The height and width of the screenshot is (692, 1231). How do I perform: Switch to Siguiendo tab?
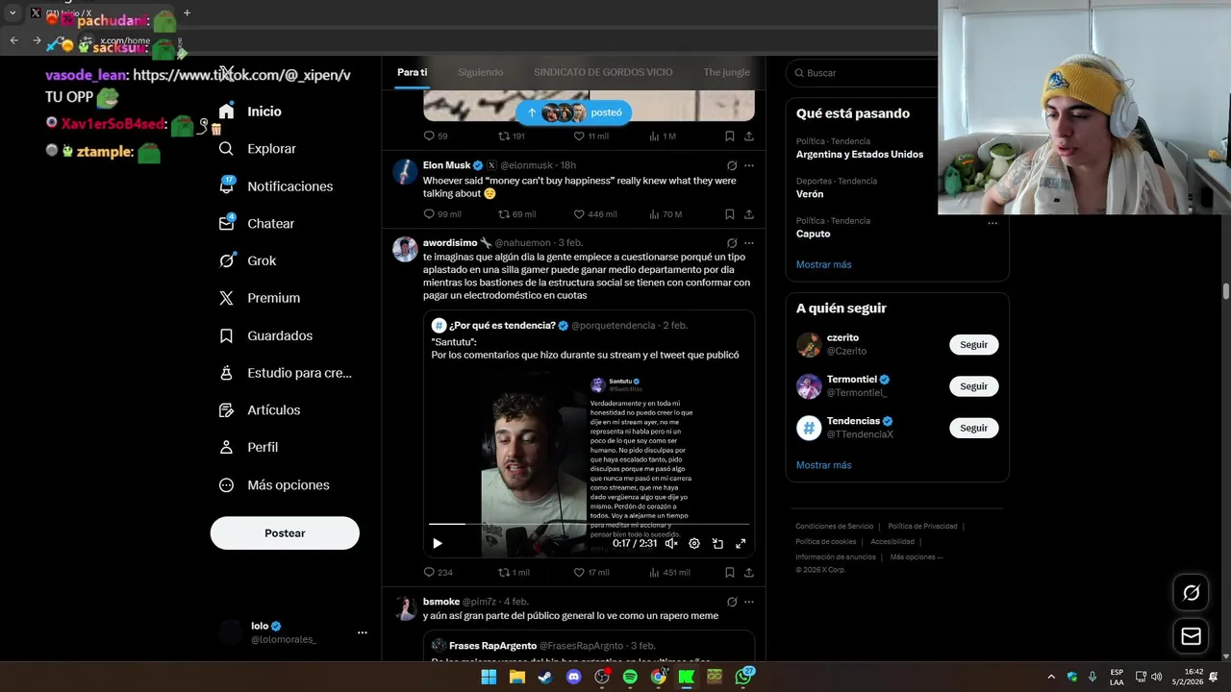(x=480, y=72)
